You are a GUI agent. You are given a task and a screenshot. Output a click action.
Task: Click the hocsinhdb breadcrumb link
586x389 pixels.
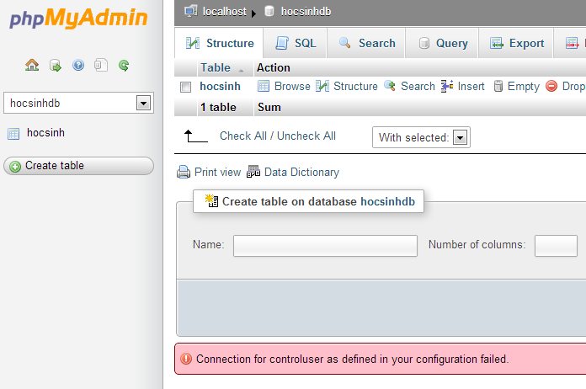pos(306,12)
